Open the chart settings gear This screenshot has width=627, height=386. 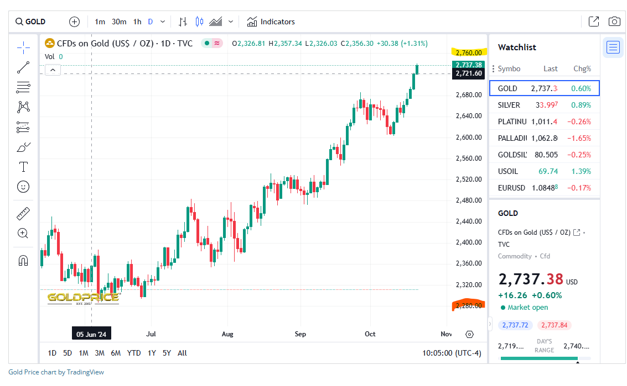pos(469,334)
